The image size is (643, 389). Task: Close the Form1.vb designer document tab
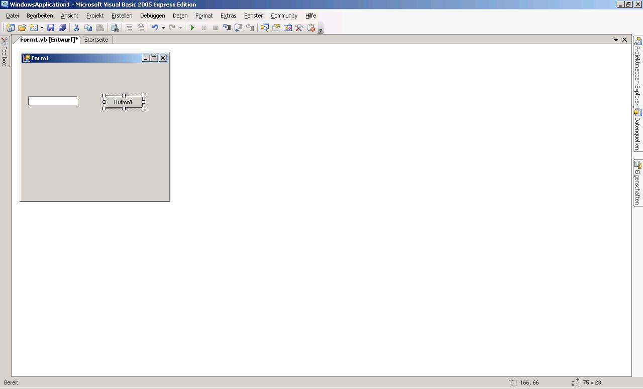point(625,40)
